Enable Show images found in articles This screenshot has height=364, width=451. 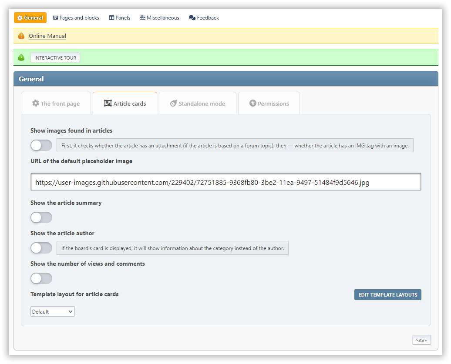click(x=41, y=145)
